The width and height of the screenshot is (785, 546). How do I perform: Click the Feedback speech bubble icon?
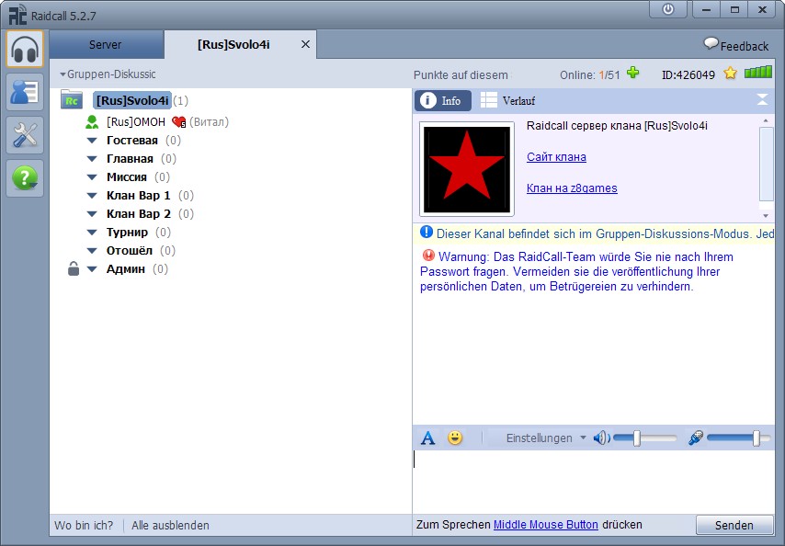pos(711,43)
